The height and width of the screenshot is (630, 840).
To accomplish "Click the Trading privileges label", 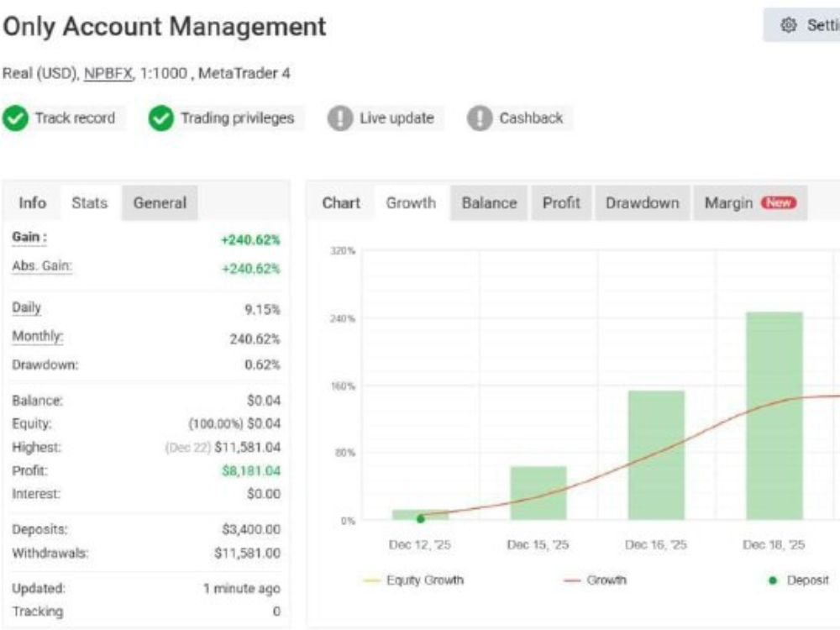I will [x=238, y=118].
